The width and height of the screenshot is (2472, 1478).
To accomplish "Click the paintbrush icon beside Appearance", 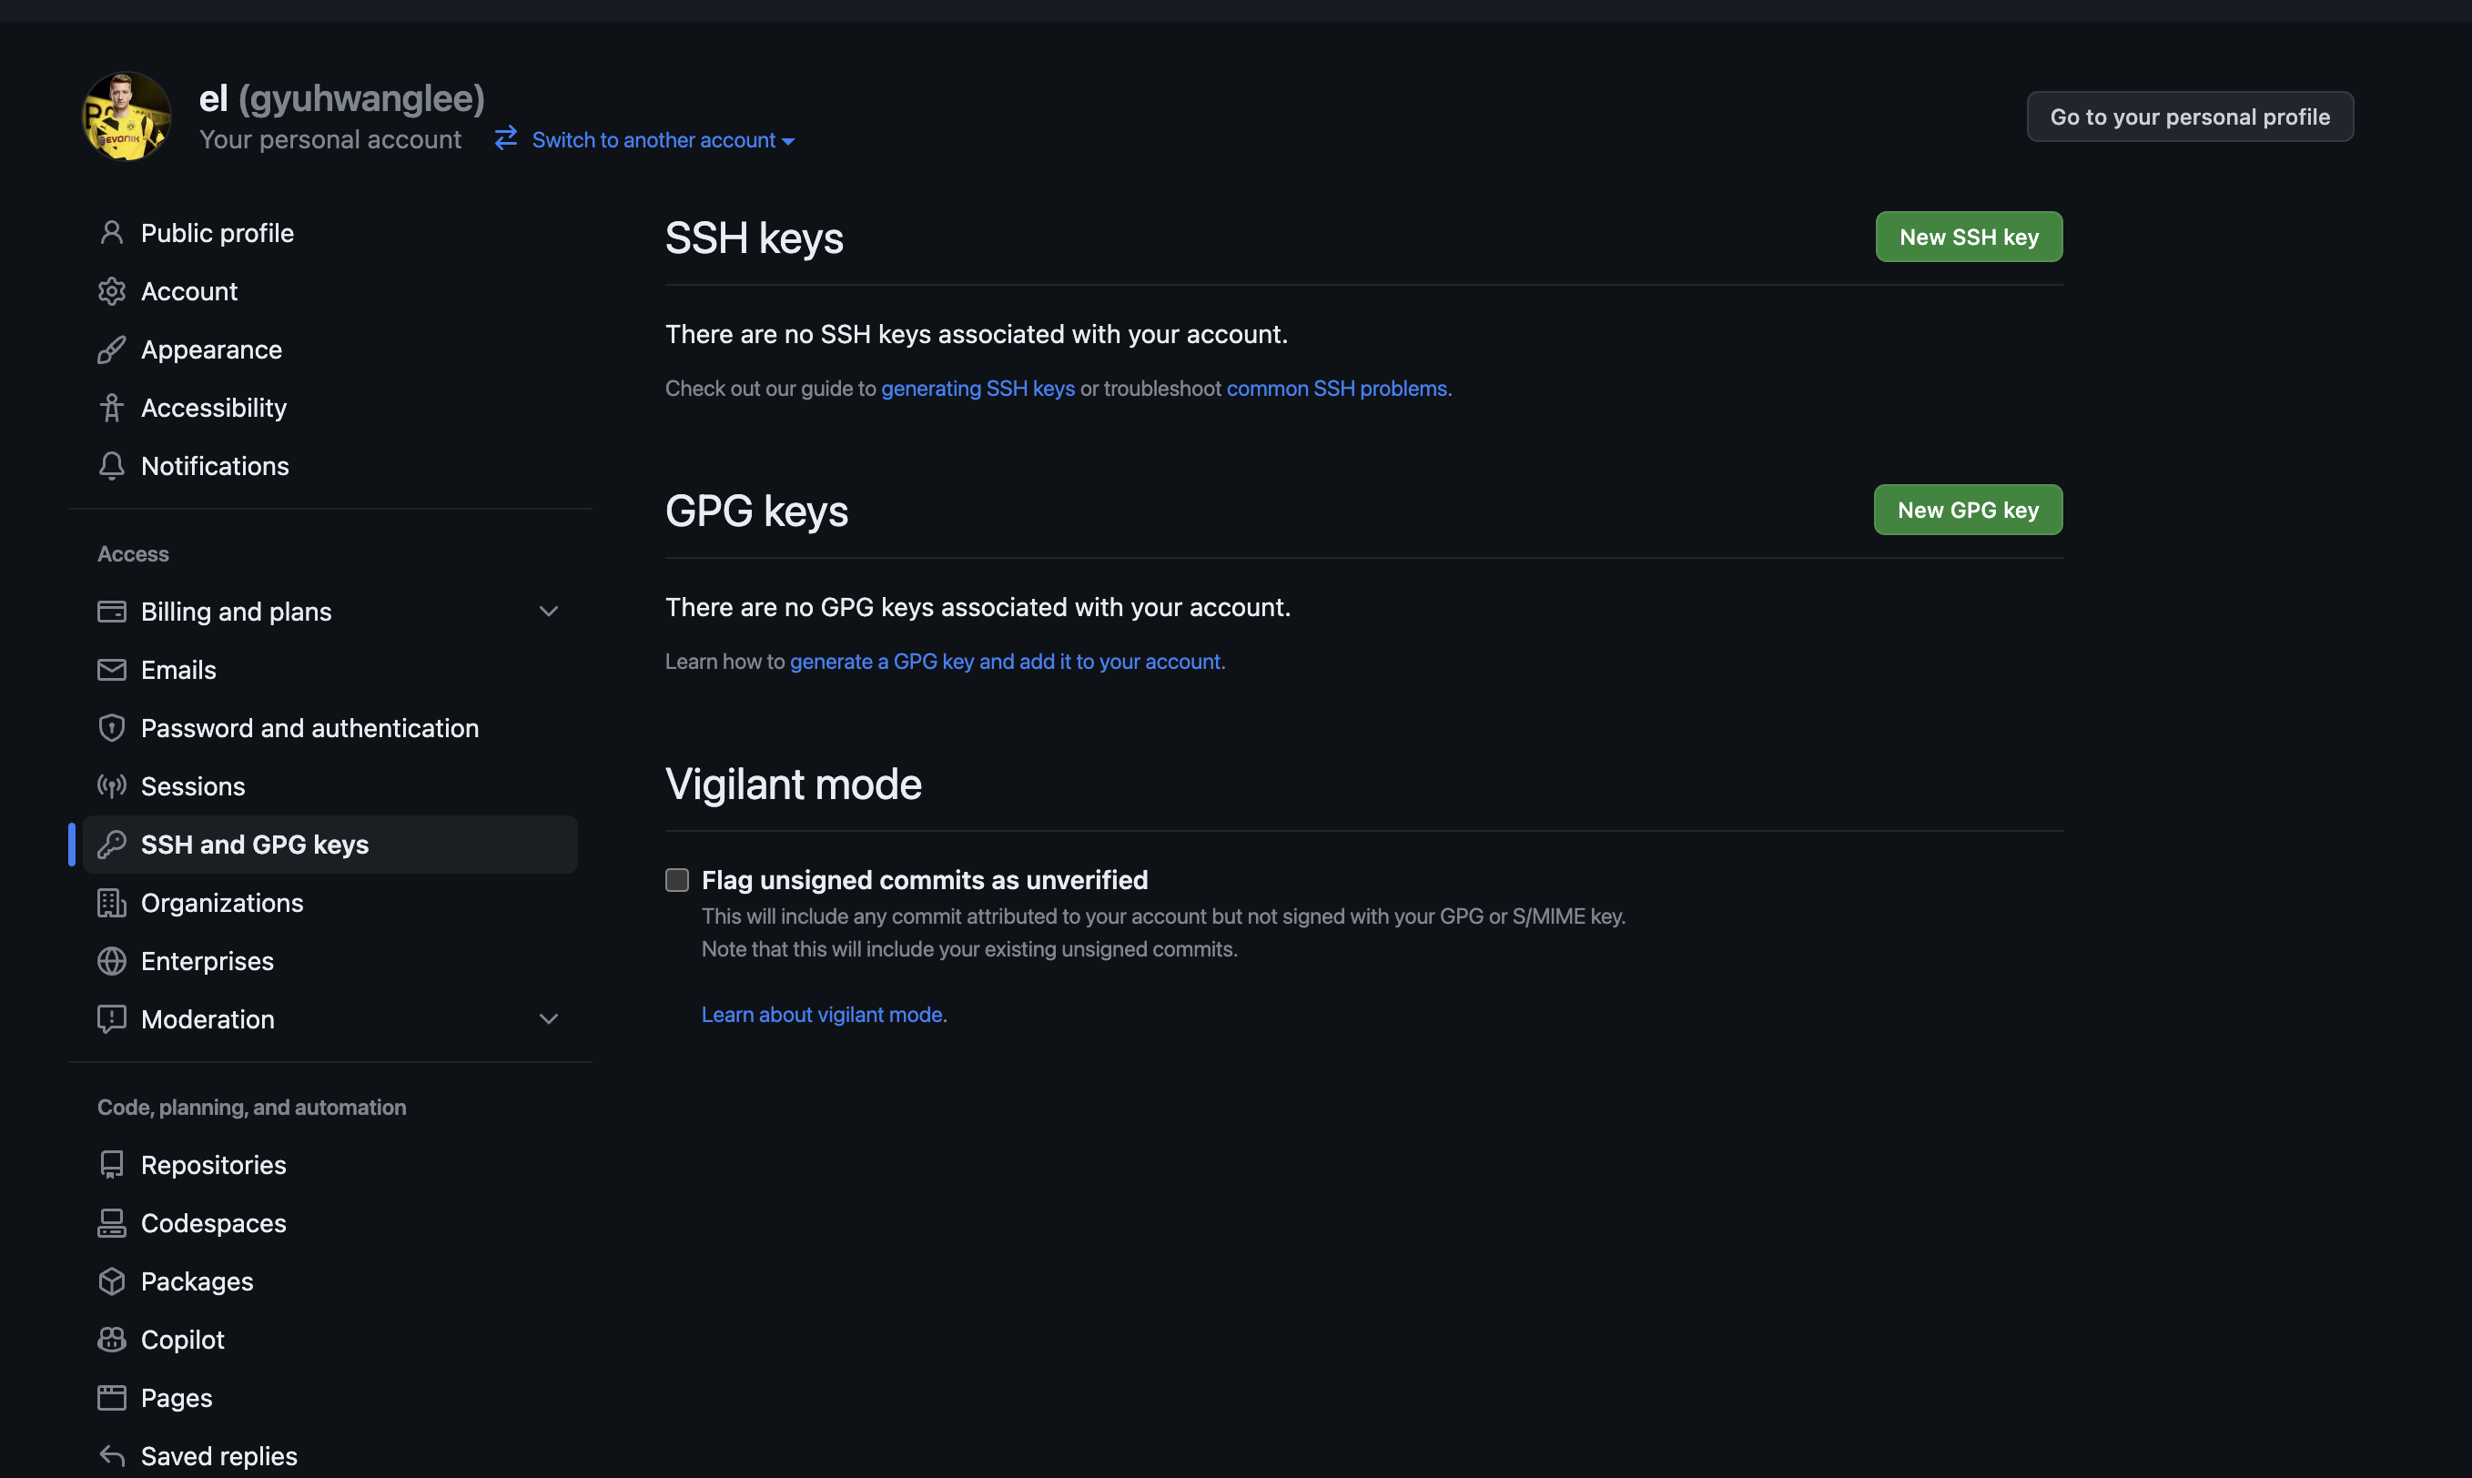I will (x=112, y=349).
